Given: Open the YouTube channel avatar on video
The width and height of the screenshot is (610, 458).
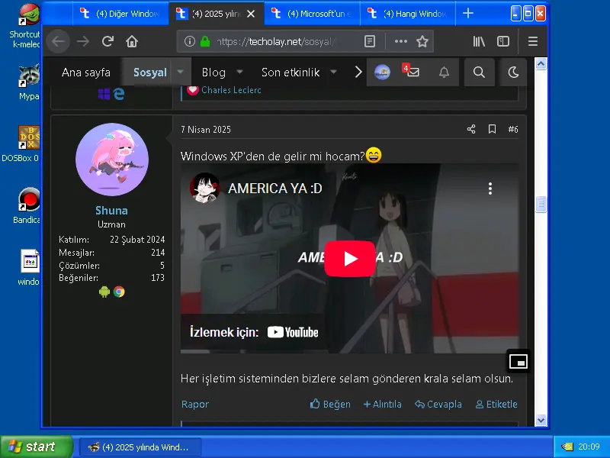Looking at the screenshot, I should (x=204, y=188).
